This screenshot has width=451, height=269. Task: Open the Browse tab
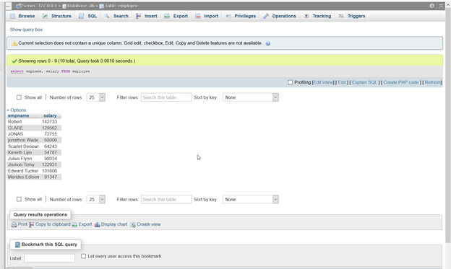[x=22, y=16]
